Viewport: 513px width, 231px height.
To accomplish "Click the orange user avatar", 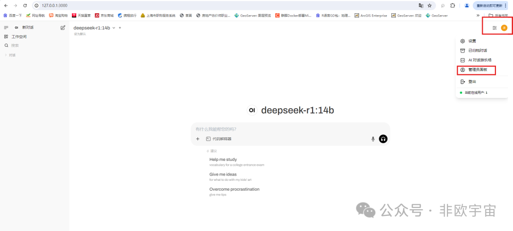I will (x=504, y=28).
